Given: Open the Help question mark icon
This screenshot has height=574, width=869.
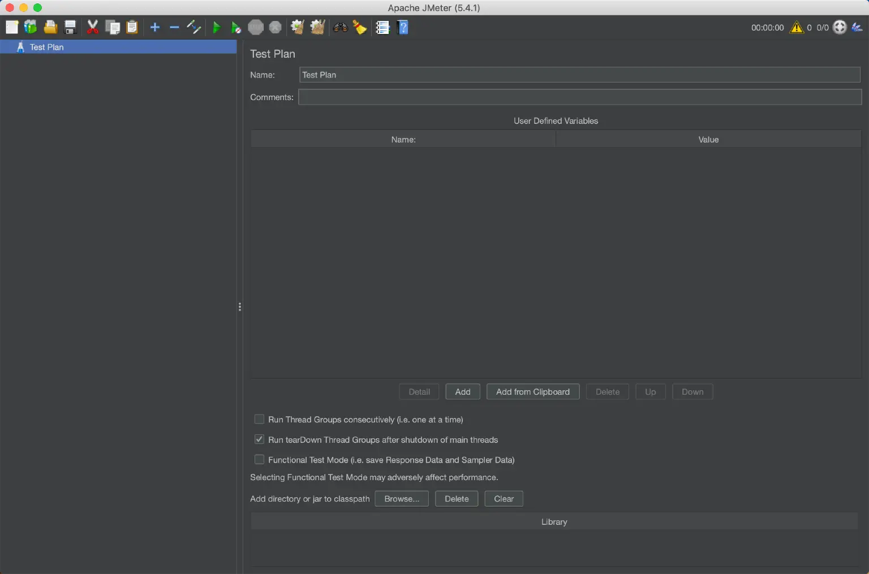Looking at the screenshot, I should click(x=403, y=27).
